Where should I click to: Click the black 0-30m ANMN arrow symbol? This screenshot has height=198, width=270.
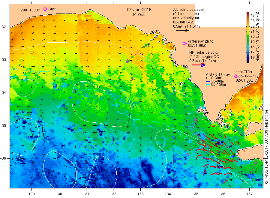(208, 78)
